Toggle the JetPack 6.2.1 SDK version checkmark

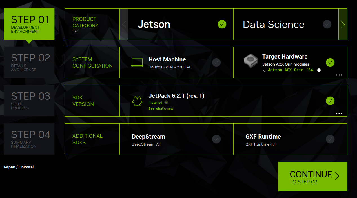coord(330,101)
